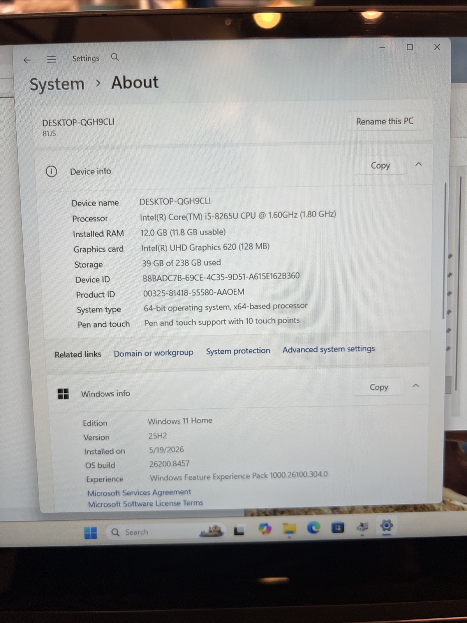Select the Product ID value 00325-81418-55580-AAOEM
The height and width of the screenshot is (623, 467).
194,293
